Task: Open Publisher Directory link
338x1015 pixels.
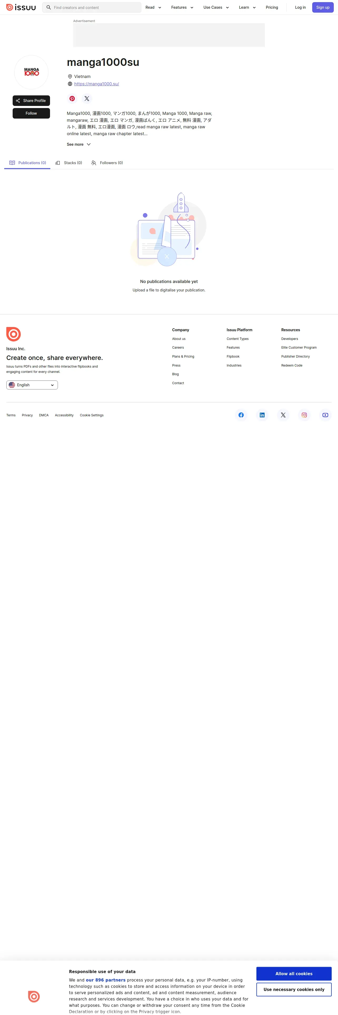Action: coord(296,357)
